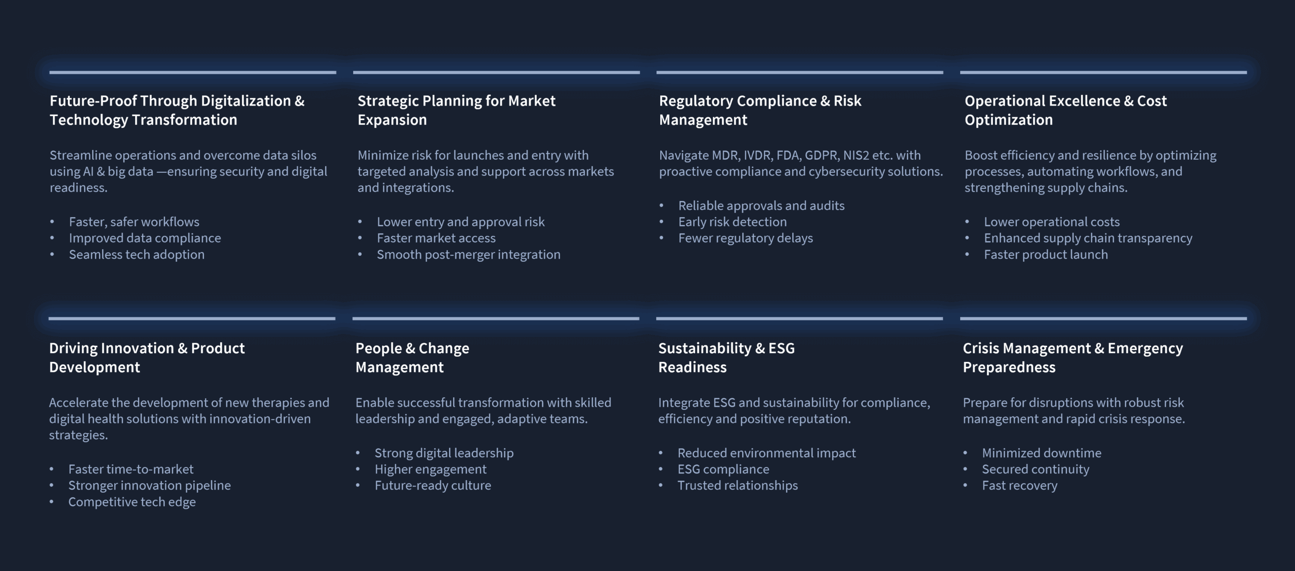Select the "Minimized downtime" bullet item
Viewport: 1295px width, 571px height.
coord(1042,453)
